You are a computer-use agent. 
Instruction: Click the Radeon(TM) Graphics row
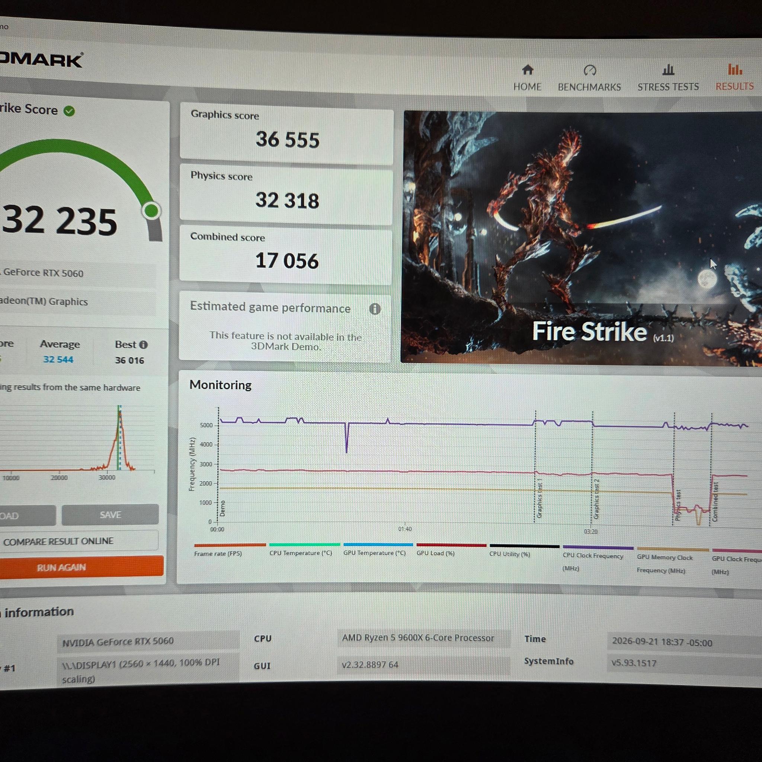coord(78,302)
